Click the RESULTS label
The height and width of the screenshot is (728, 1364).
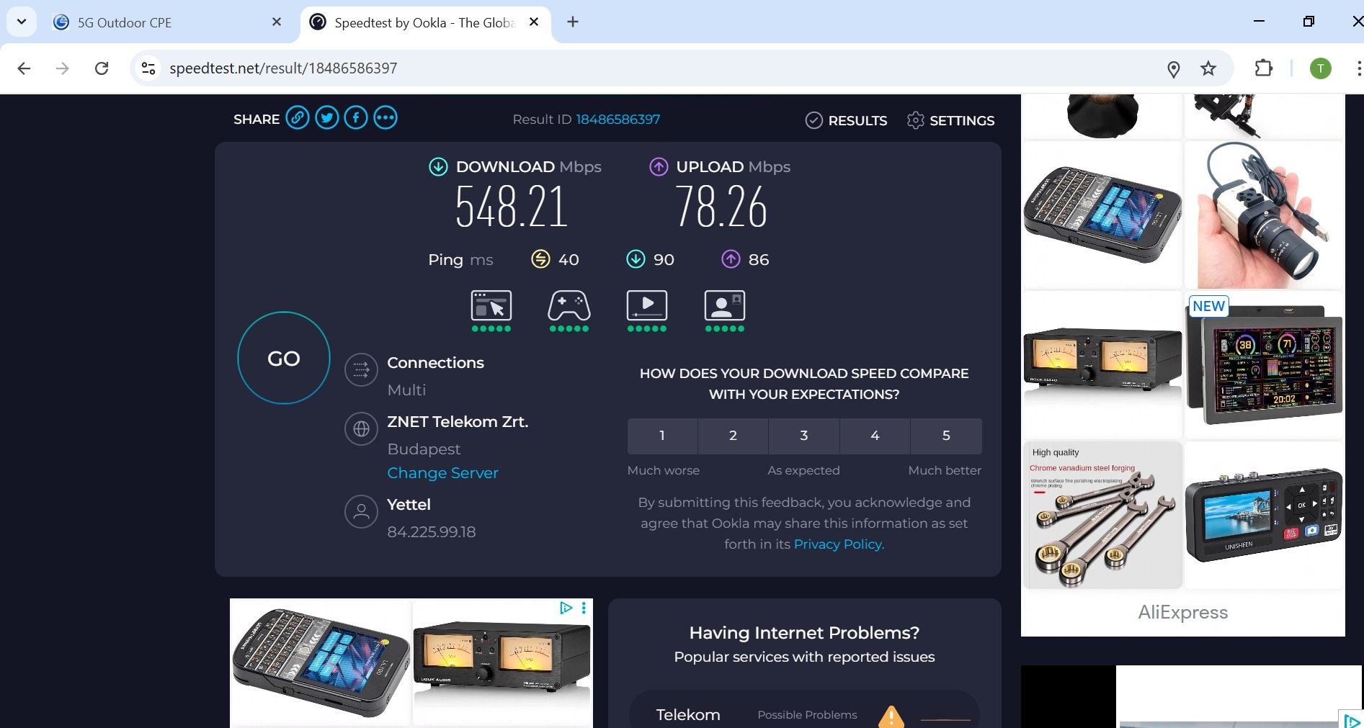click(x=857, y=120)
